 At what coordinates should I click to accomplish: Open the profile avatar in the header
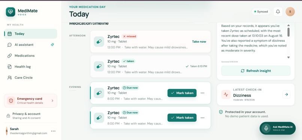pos(290,12)
